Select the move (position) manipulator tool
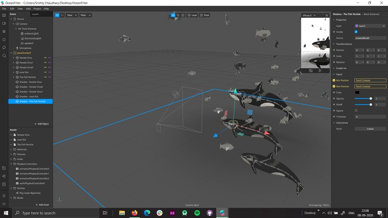The width and height of the screenshot is (388, 218). (x=173, y=15)
